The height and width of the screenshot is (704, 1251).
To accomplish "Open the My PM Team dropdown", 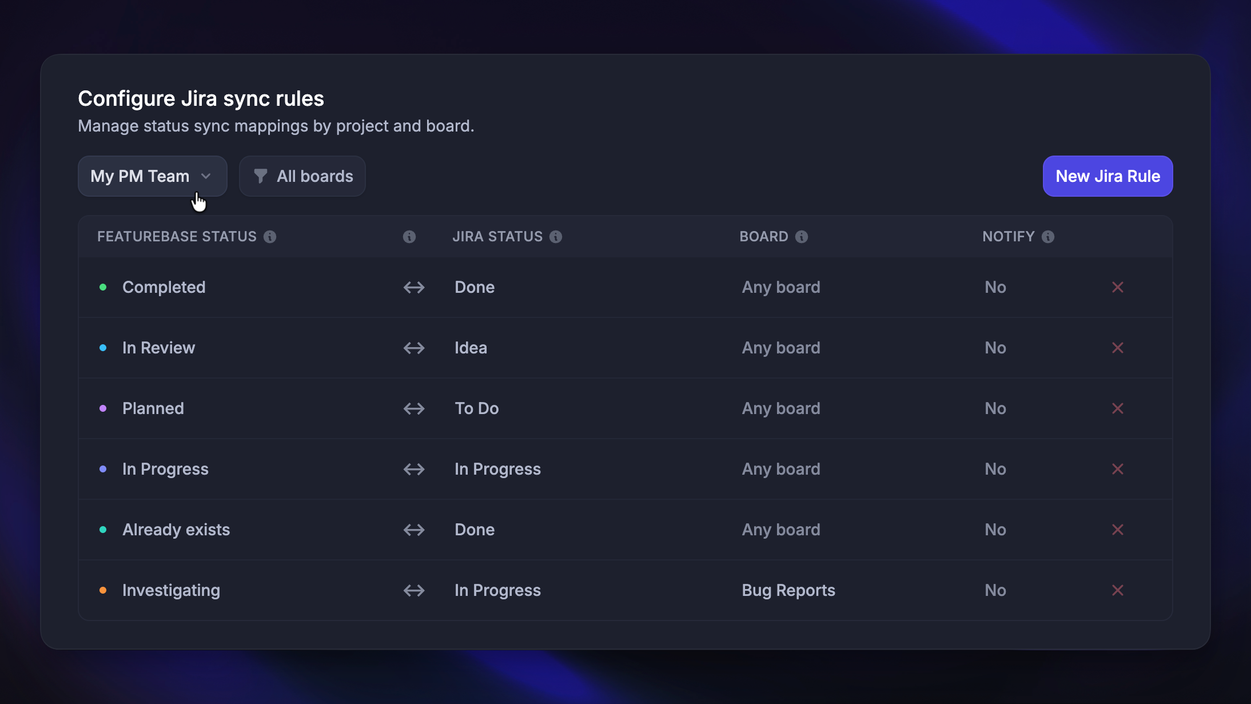I will pos(152,176).
